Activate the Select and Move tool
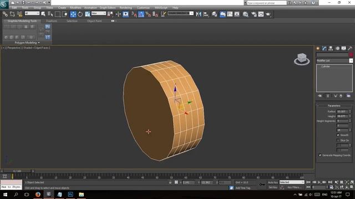 tap(73, 14)
